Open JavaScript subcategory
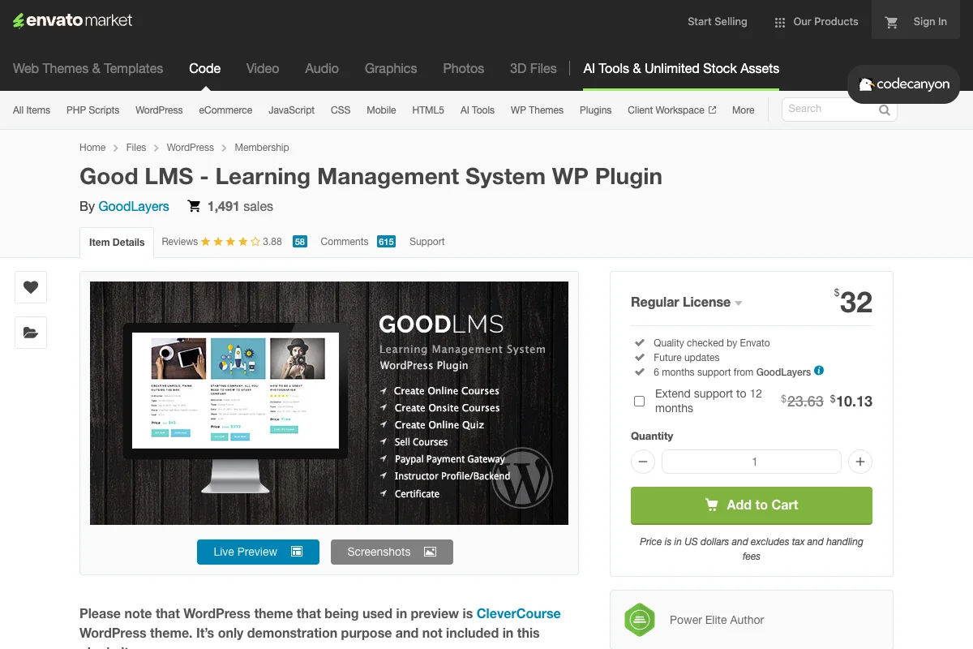The width and height of the screenshot is (973, 649). (x=291, y=110)
